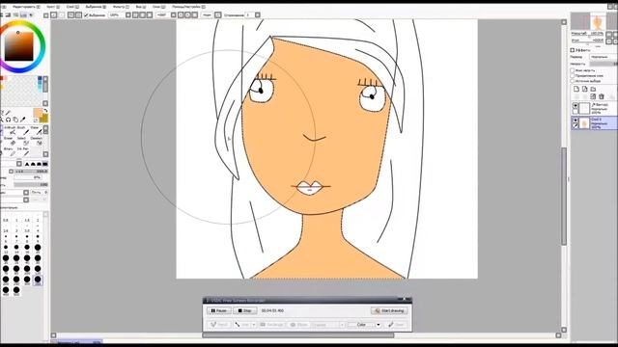Click the brush density slider
618x347 pixels.
coord(31,184)
